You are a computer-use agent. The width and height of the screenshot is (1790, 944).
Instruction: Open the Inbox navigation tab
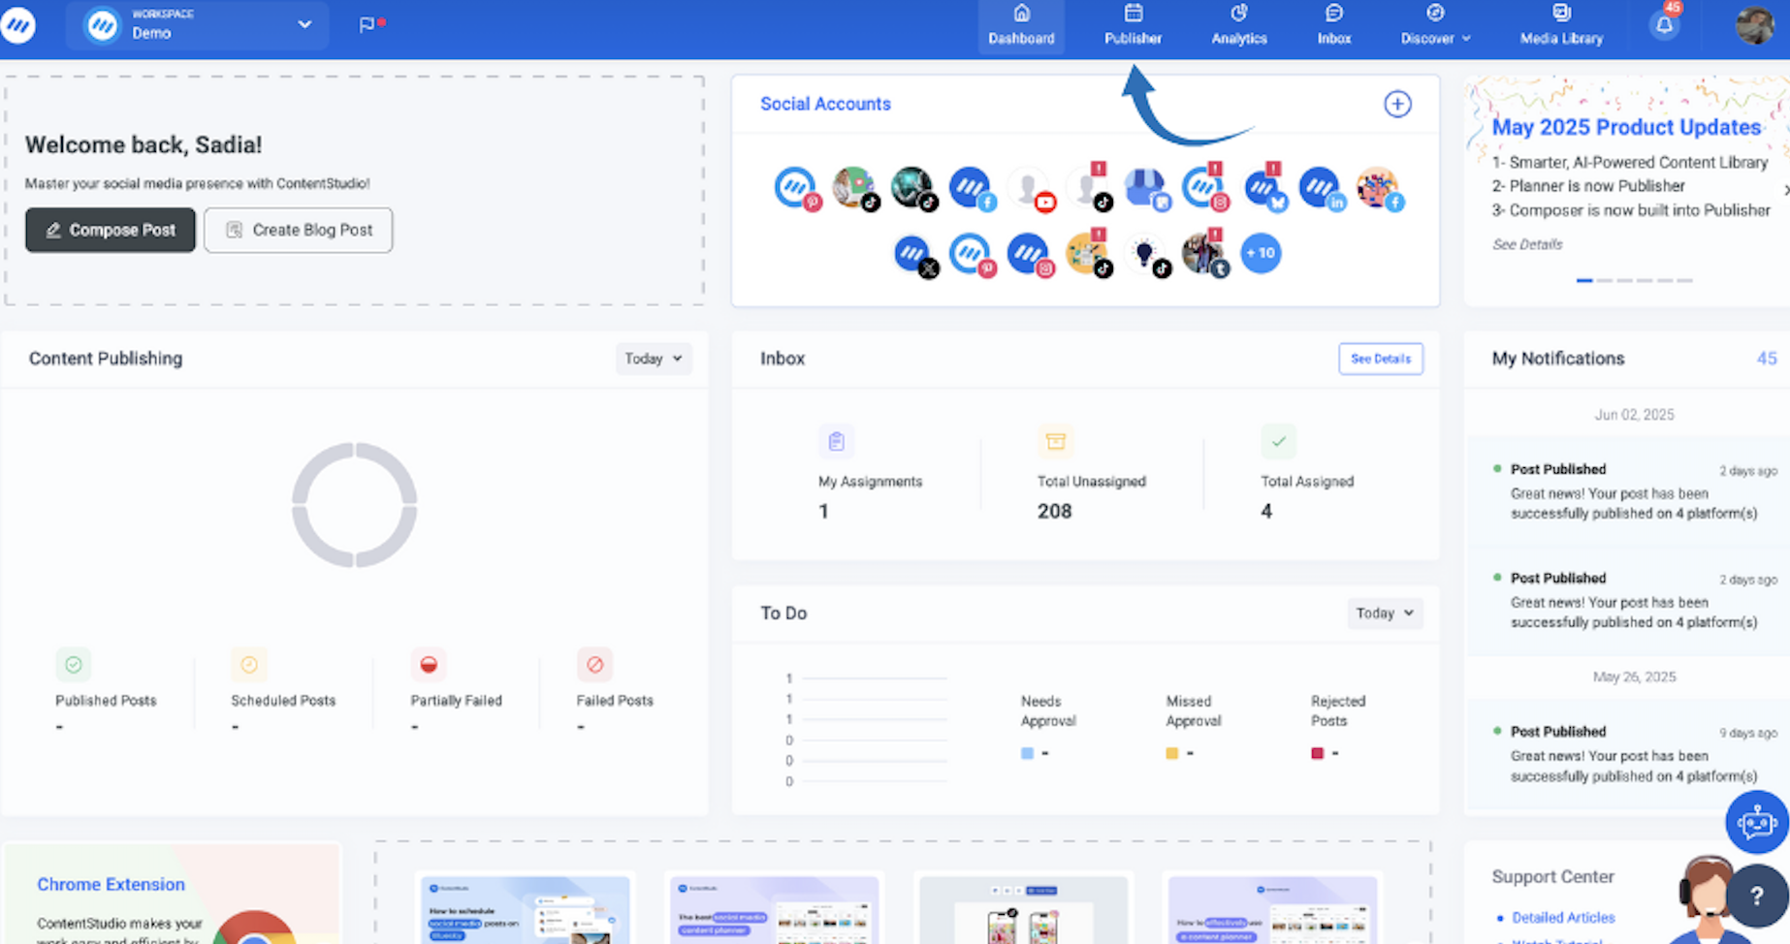point(1334,26)
